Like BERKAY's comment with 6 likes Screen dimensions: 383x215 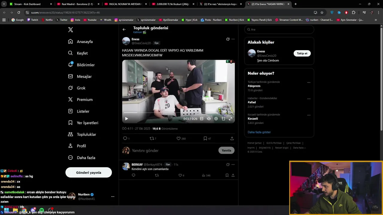181,175
